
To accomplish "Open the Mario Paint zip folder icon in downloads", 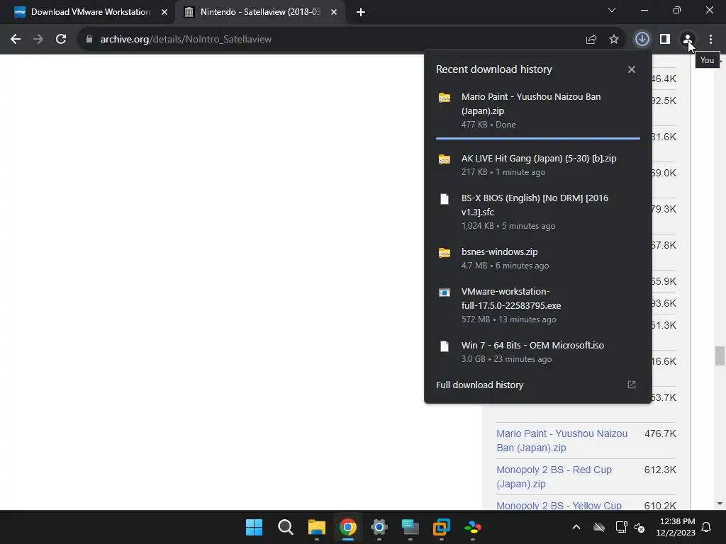I will coord(445,98).
